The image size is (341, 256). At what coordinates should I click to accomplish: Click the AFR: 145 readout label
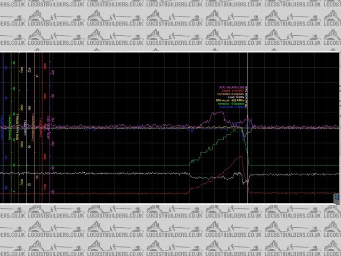click(x=231, y=87)
